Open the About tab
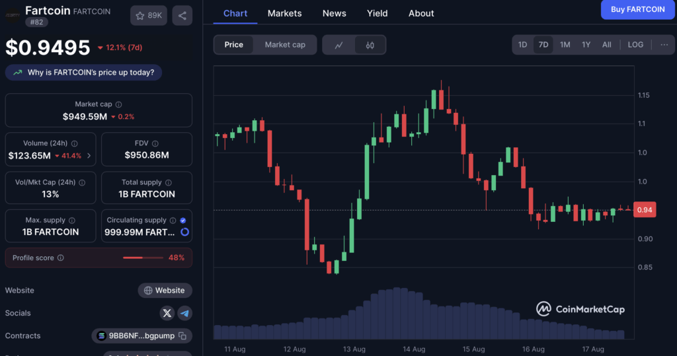 coord(421,13)
